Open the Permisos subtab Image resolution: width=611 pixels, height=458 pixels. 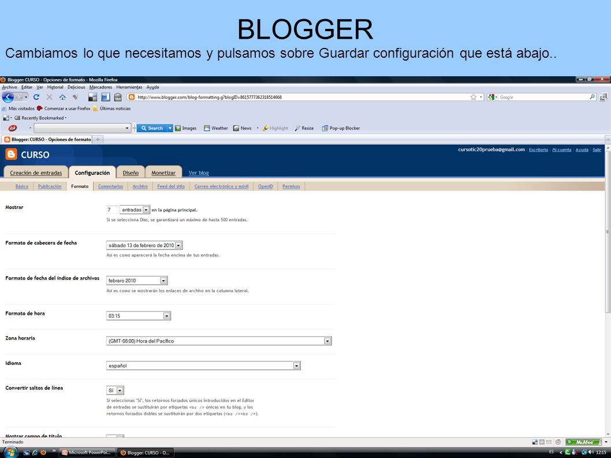click(x=291, y=187)
